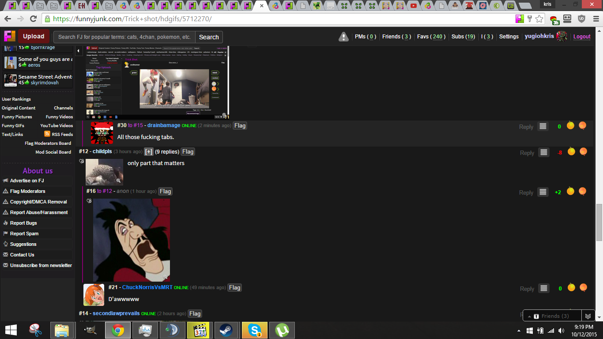Open the warning triangle notifications icon

[343, 37]
